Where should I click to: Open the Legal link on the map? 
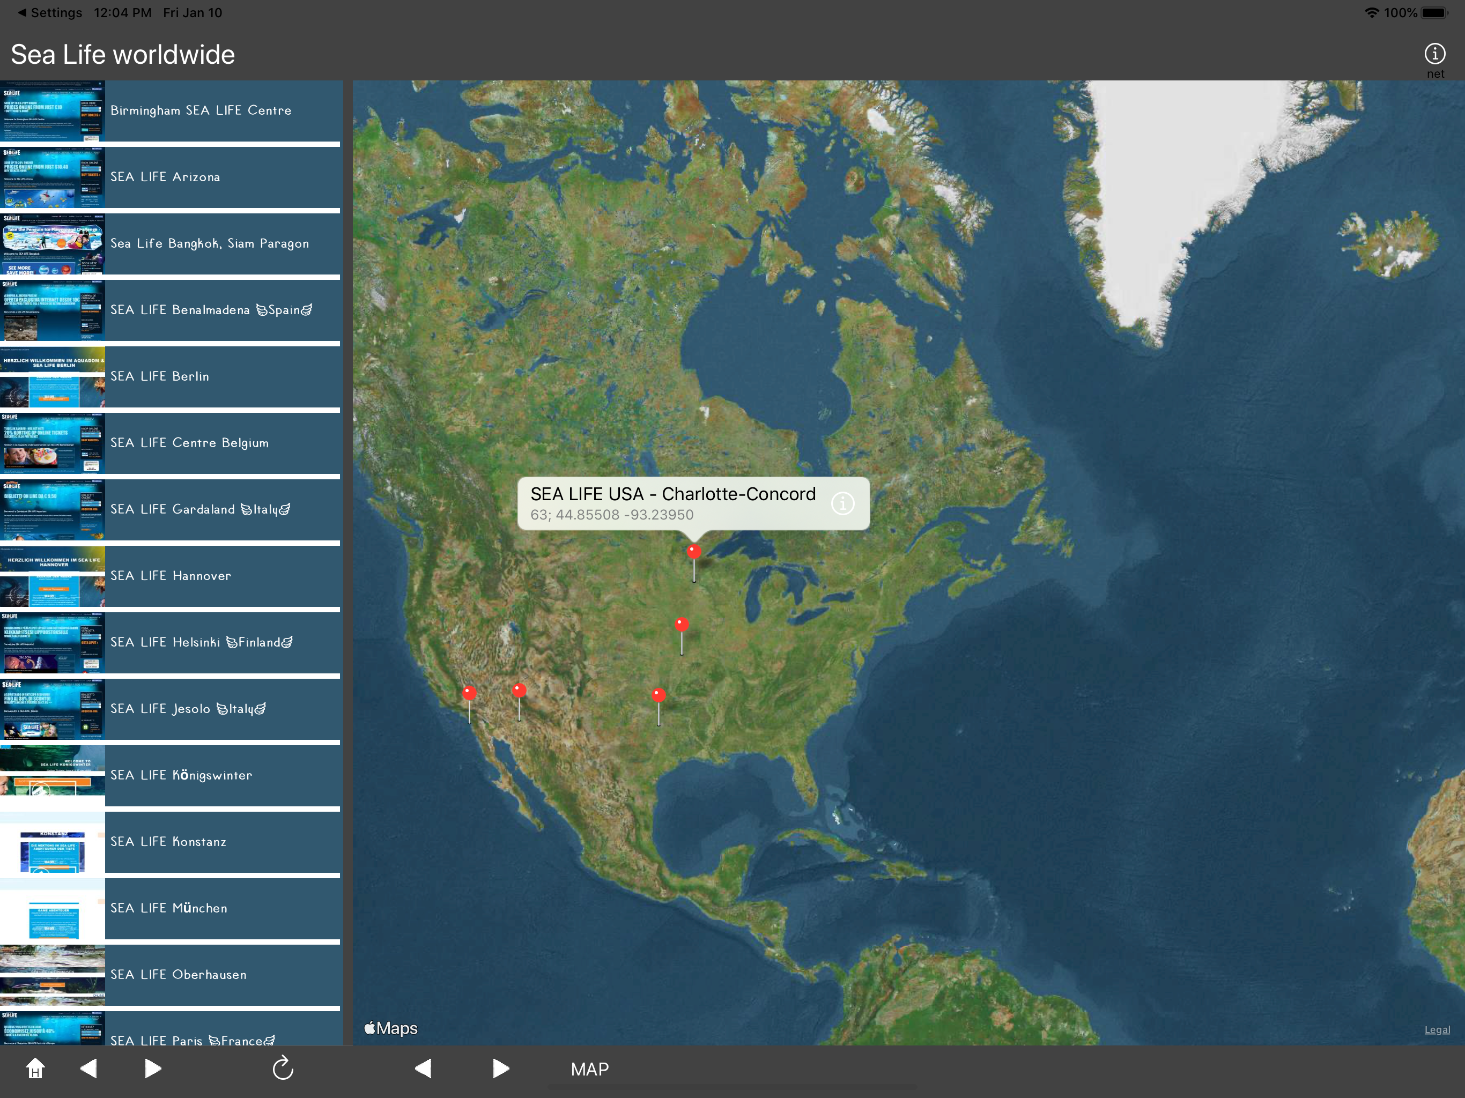pyautogui.click(x=1437, y=1030)
